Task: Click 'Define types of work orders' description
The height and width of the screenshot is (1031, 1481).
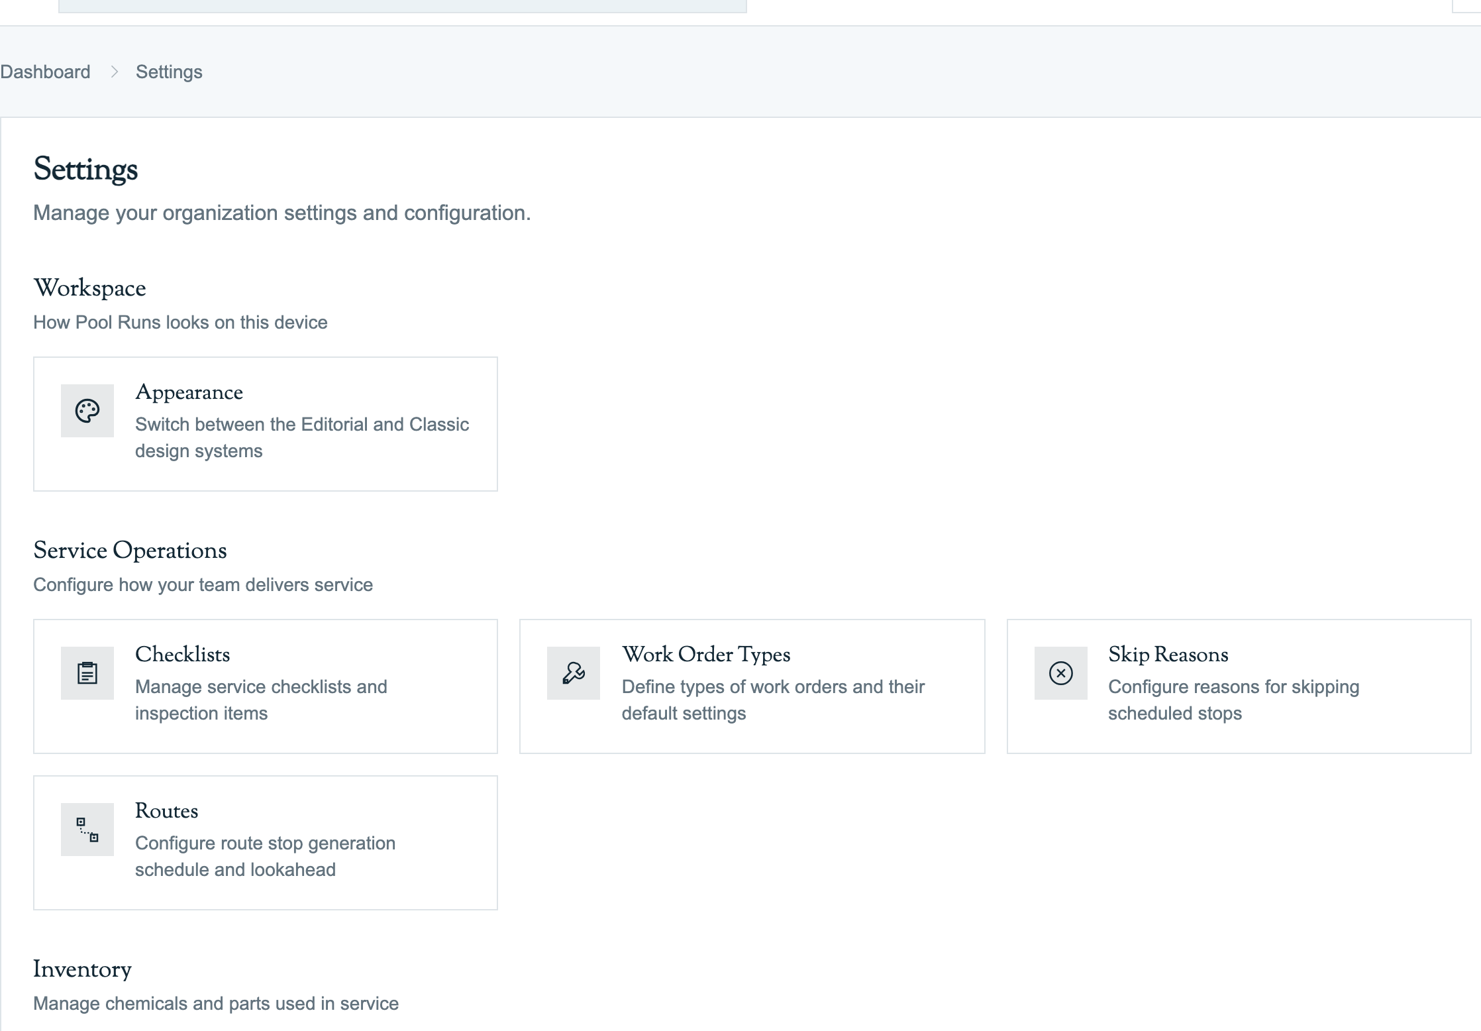Action: pyautogui.click(x=774, y=700)
